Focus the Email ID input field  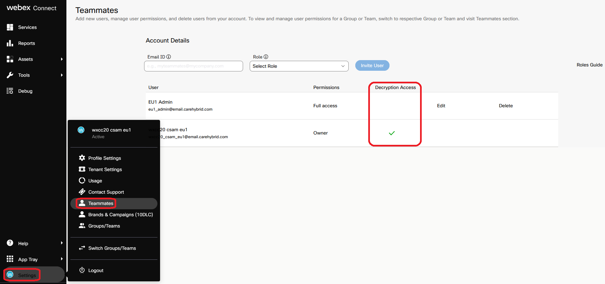tap(194, 66)
